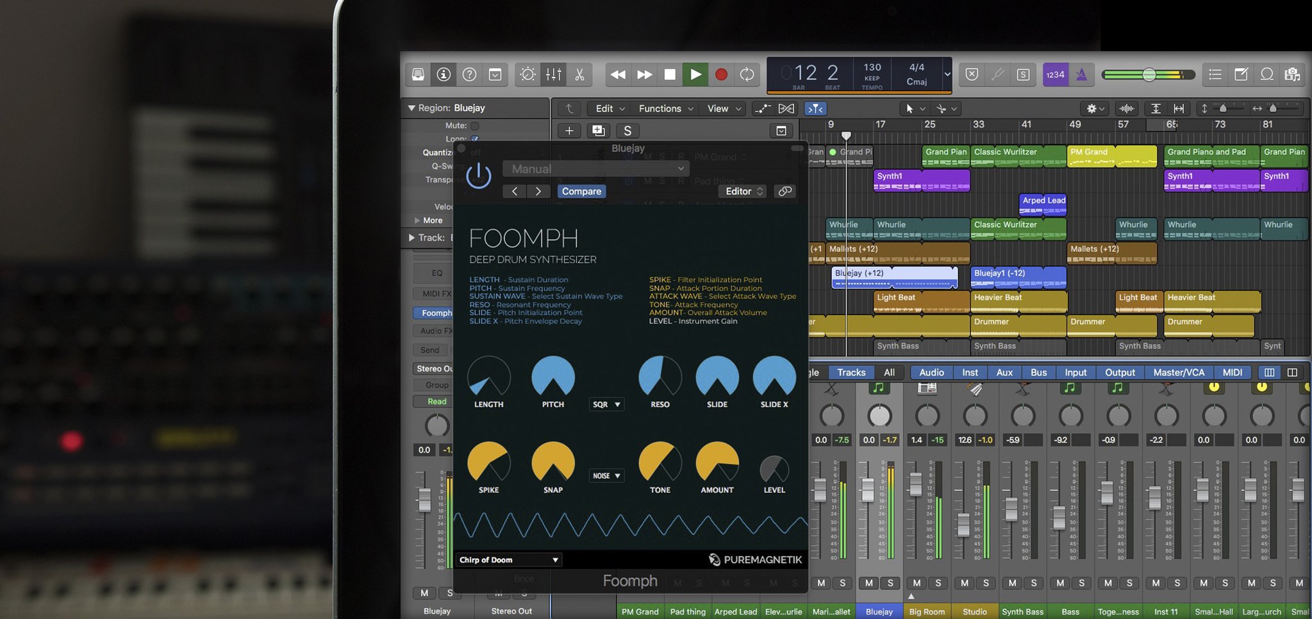
Task: Toggle the Count-in 1234 button
Action: [x=1055, y=74]
